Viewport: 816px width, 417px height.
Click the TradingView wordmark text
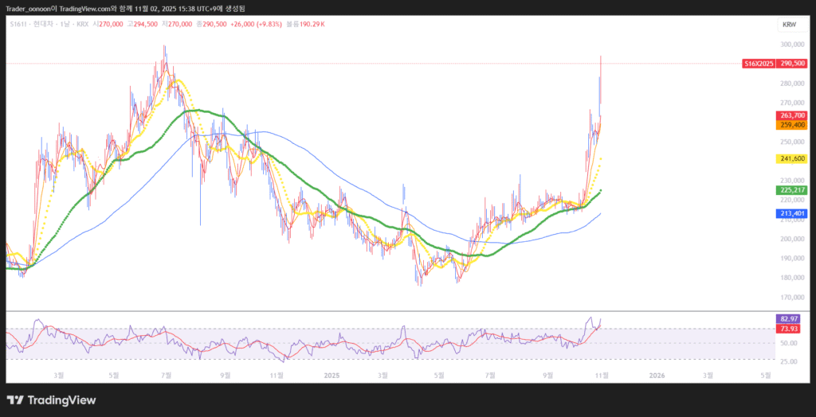(61, 400)
